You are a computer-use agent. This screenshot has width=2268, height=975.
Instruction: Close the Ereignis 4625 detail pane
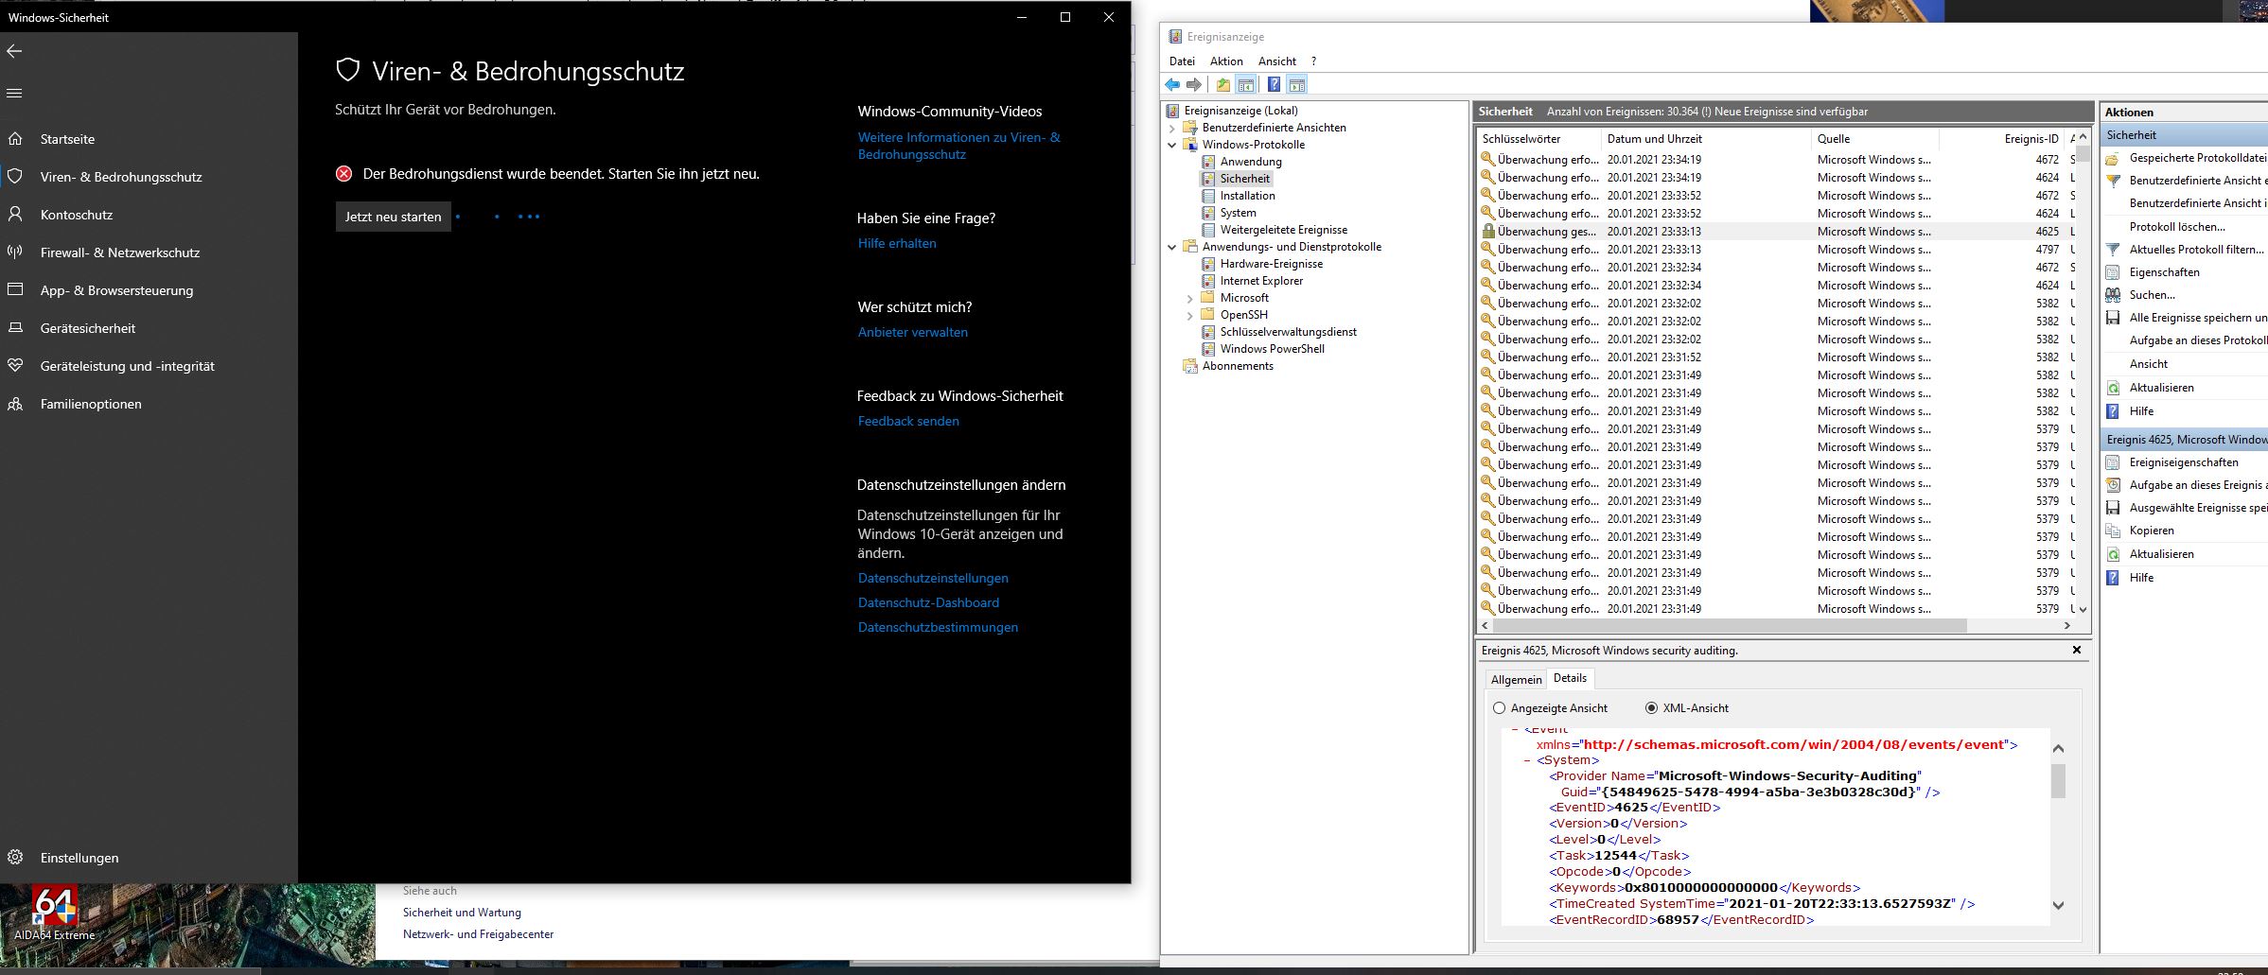[2077, 650]
